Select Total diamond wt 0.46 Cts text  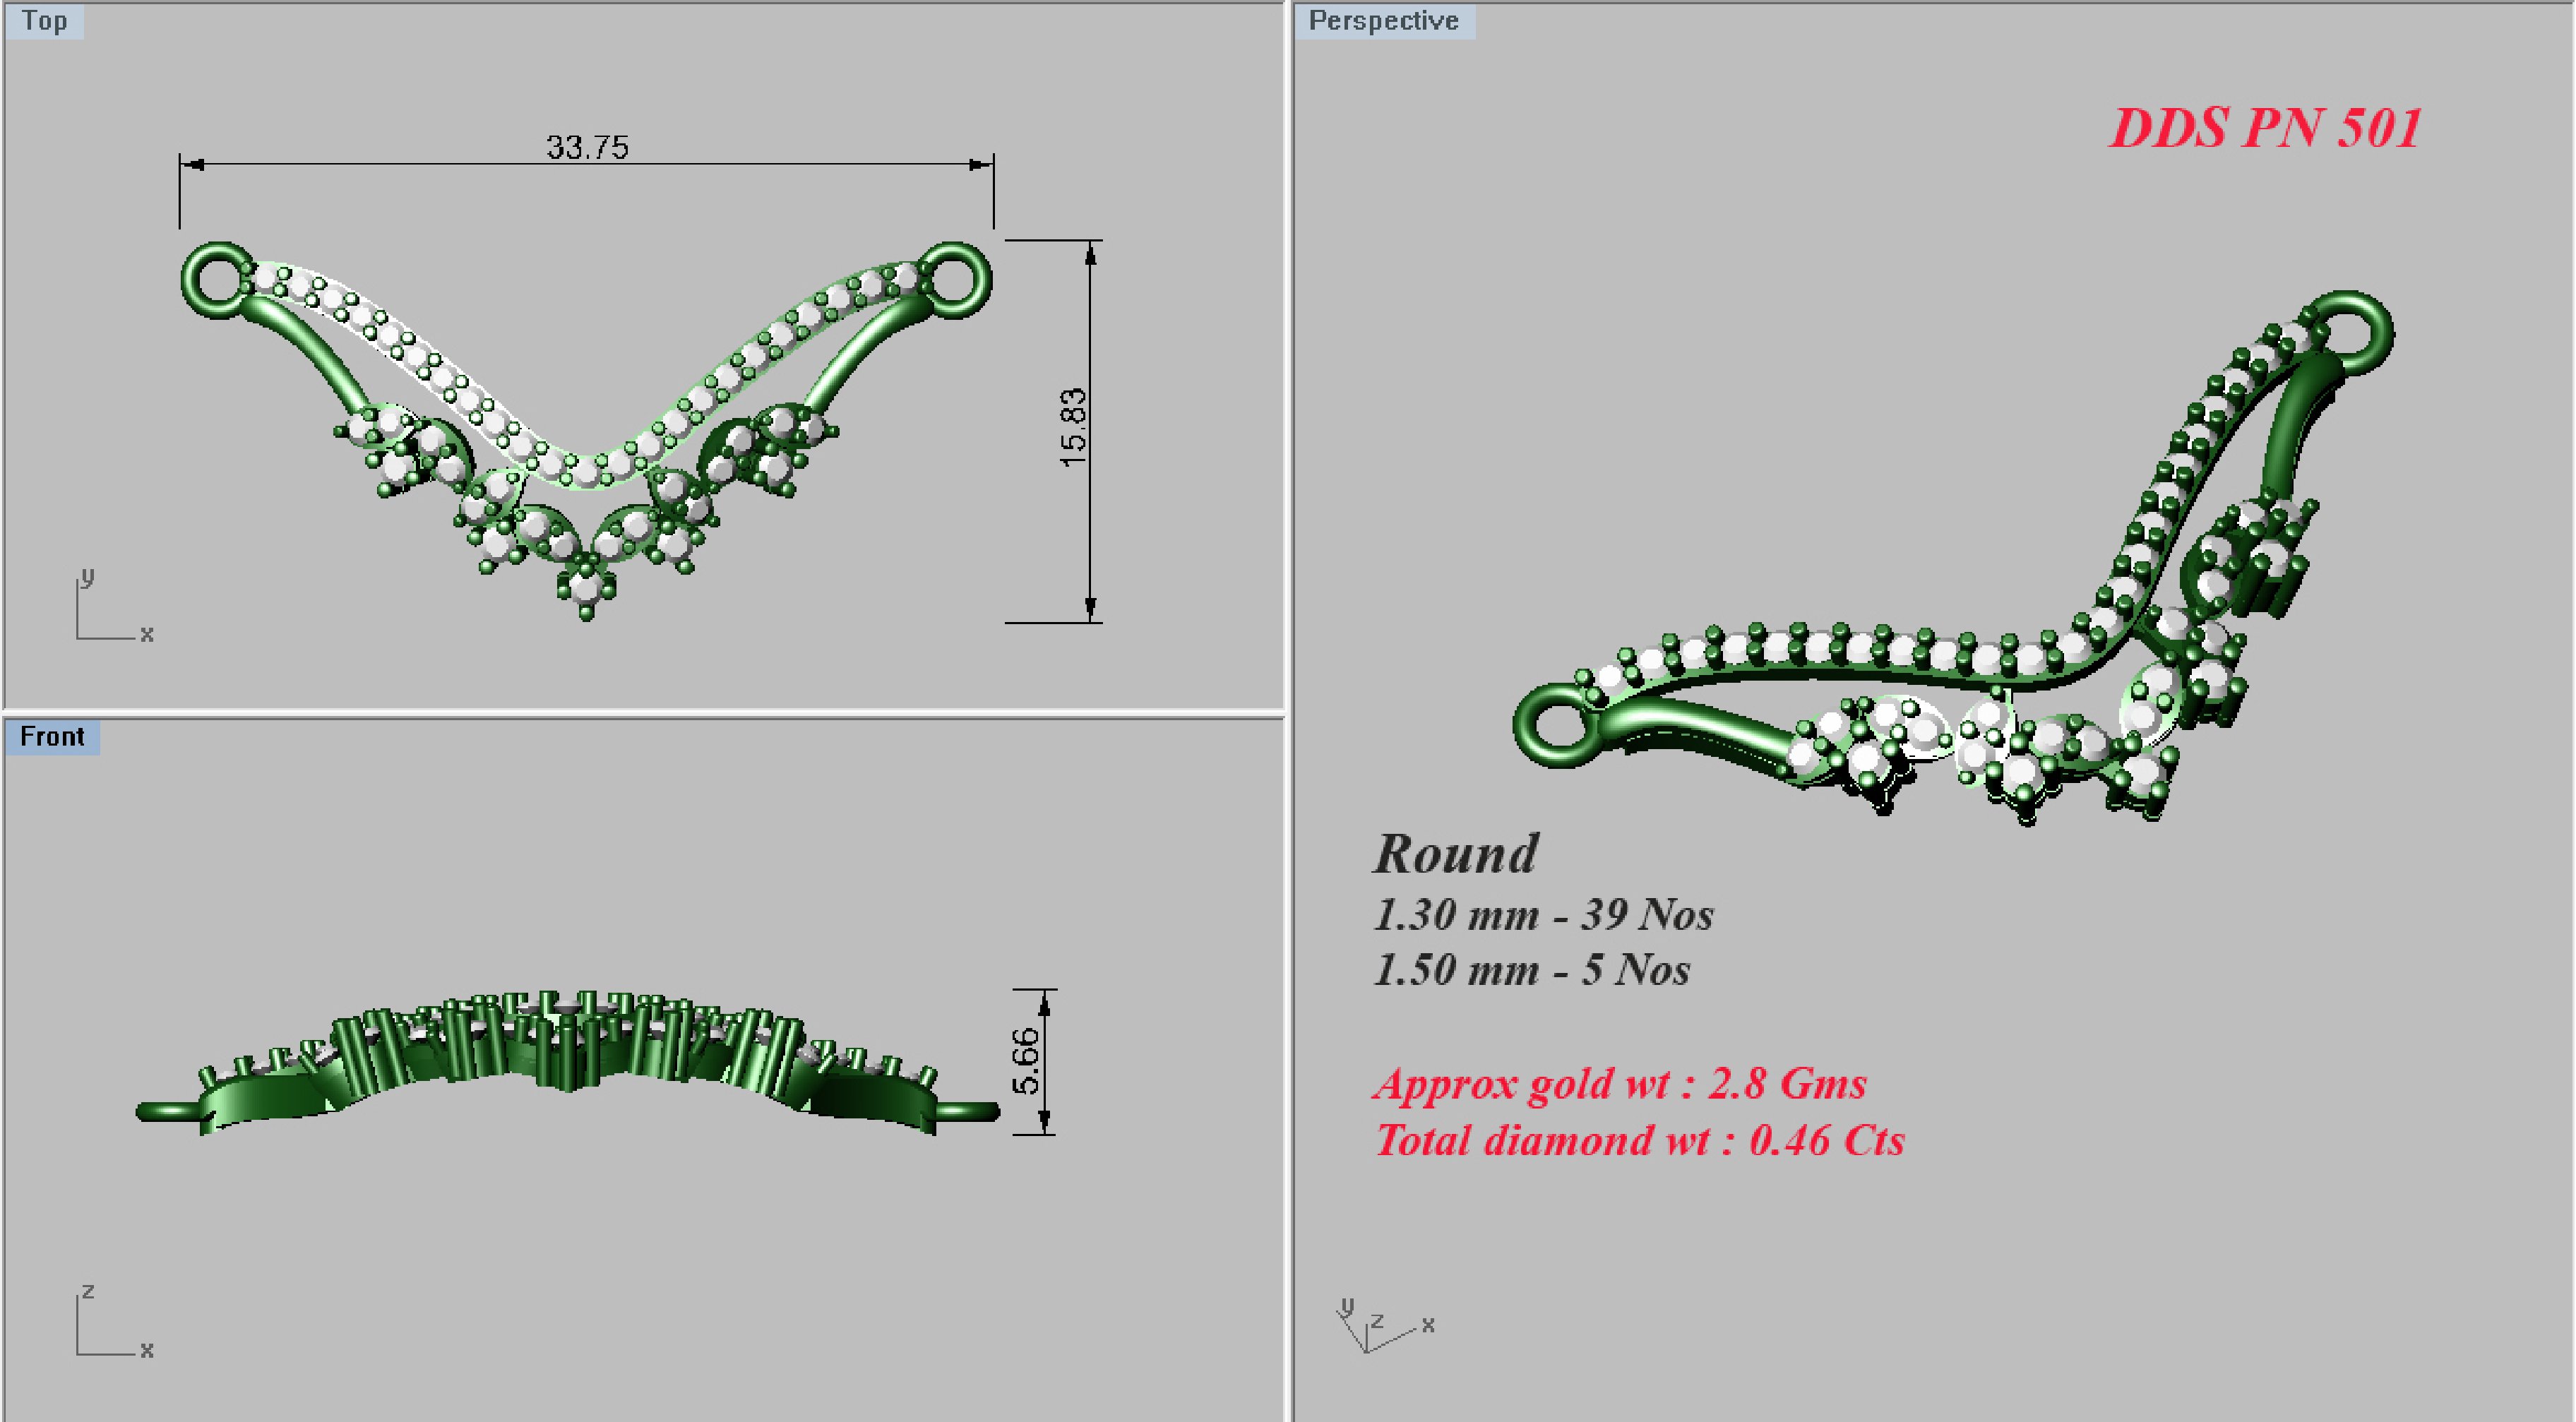coord(1640,1141)
